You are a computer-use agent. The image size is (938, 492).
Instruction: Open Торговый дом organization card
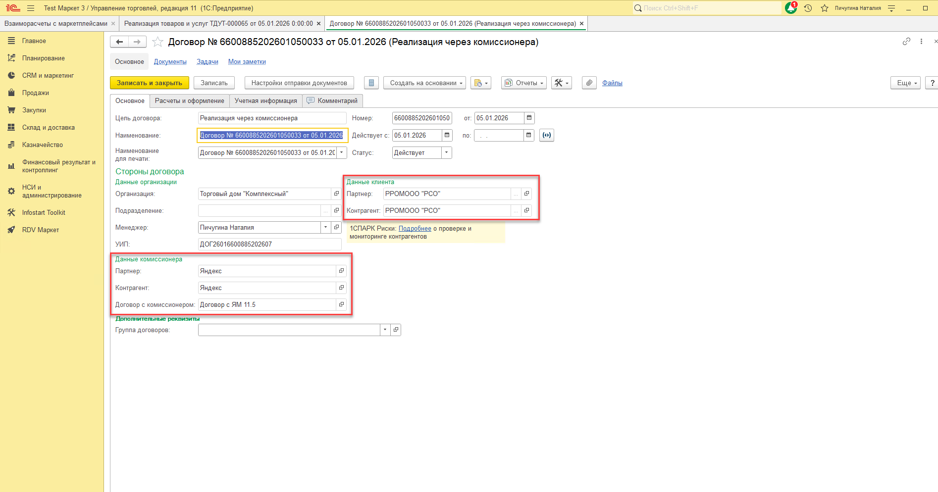(336, 194)
